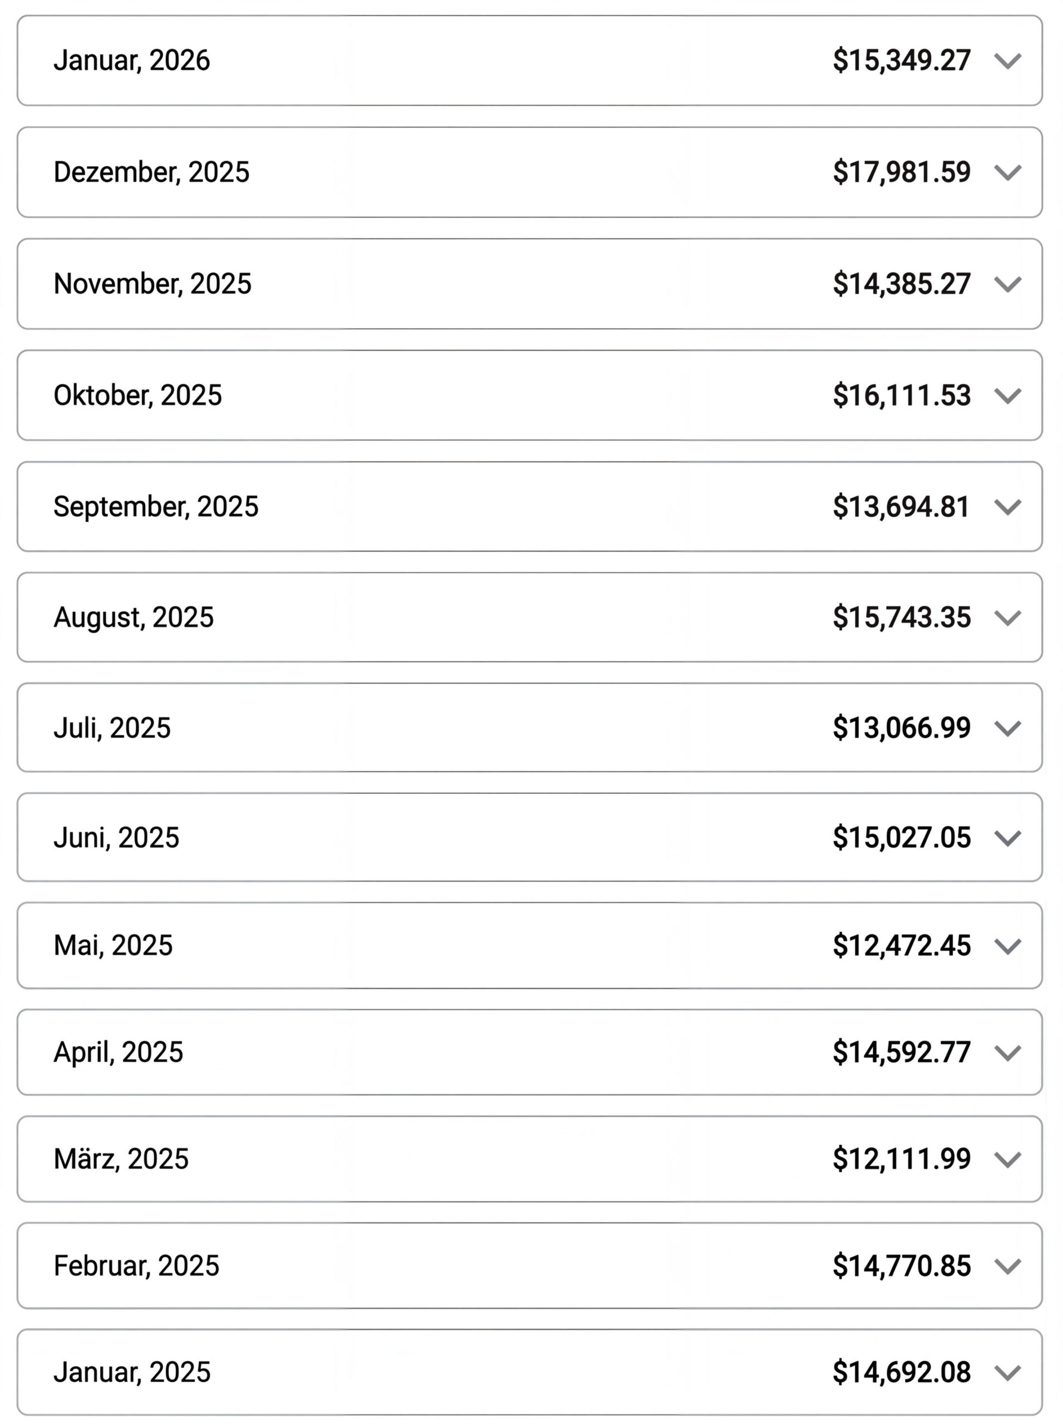Click the Juni, 2025 month label
1063x1424 pixels.
pyautogui.click(x=116, y=838)
